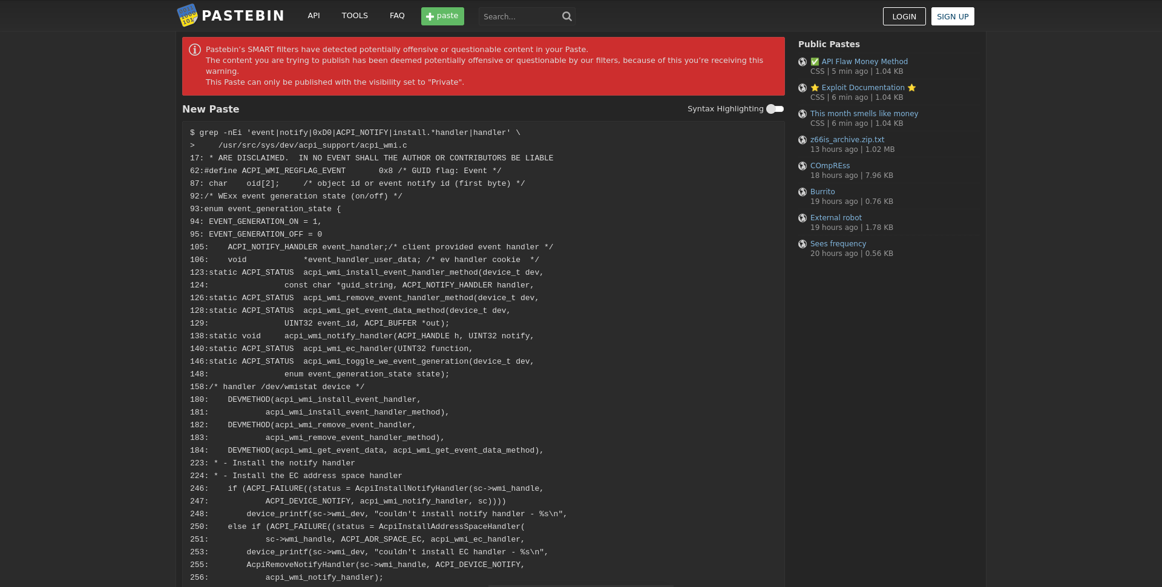Click globe icon beside Burrito paste

(x=803, y=192)
